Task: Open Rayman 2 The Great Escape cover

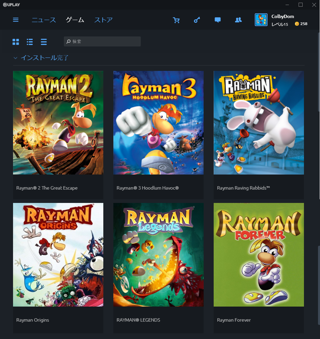Action: point(58,123)
